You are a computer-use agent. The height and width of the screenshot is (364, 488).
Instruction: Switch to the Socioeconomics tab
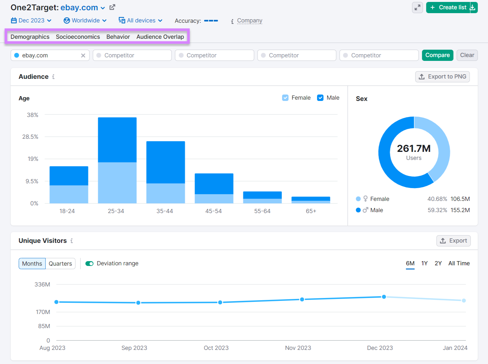(78, 37)
